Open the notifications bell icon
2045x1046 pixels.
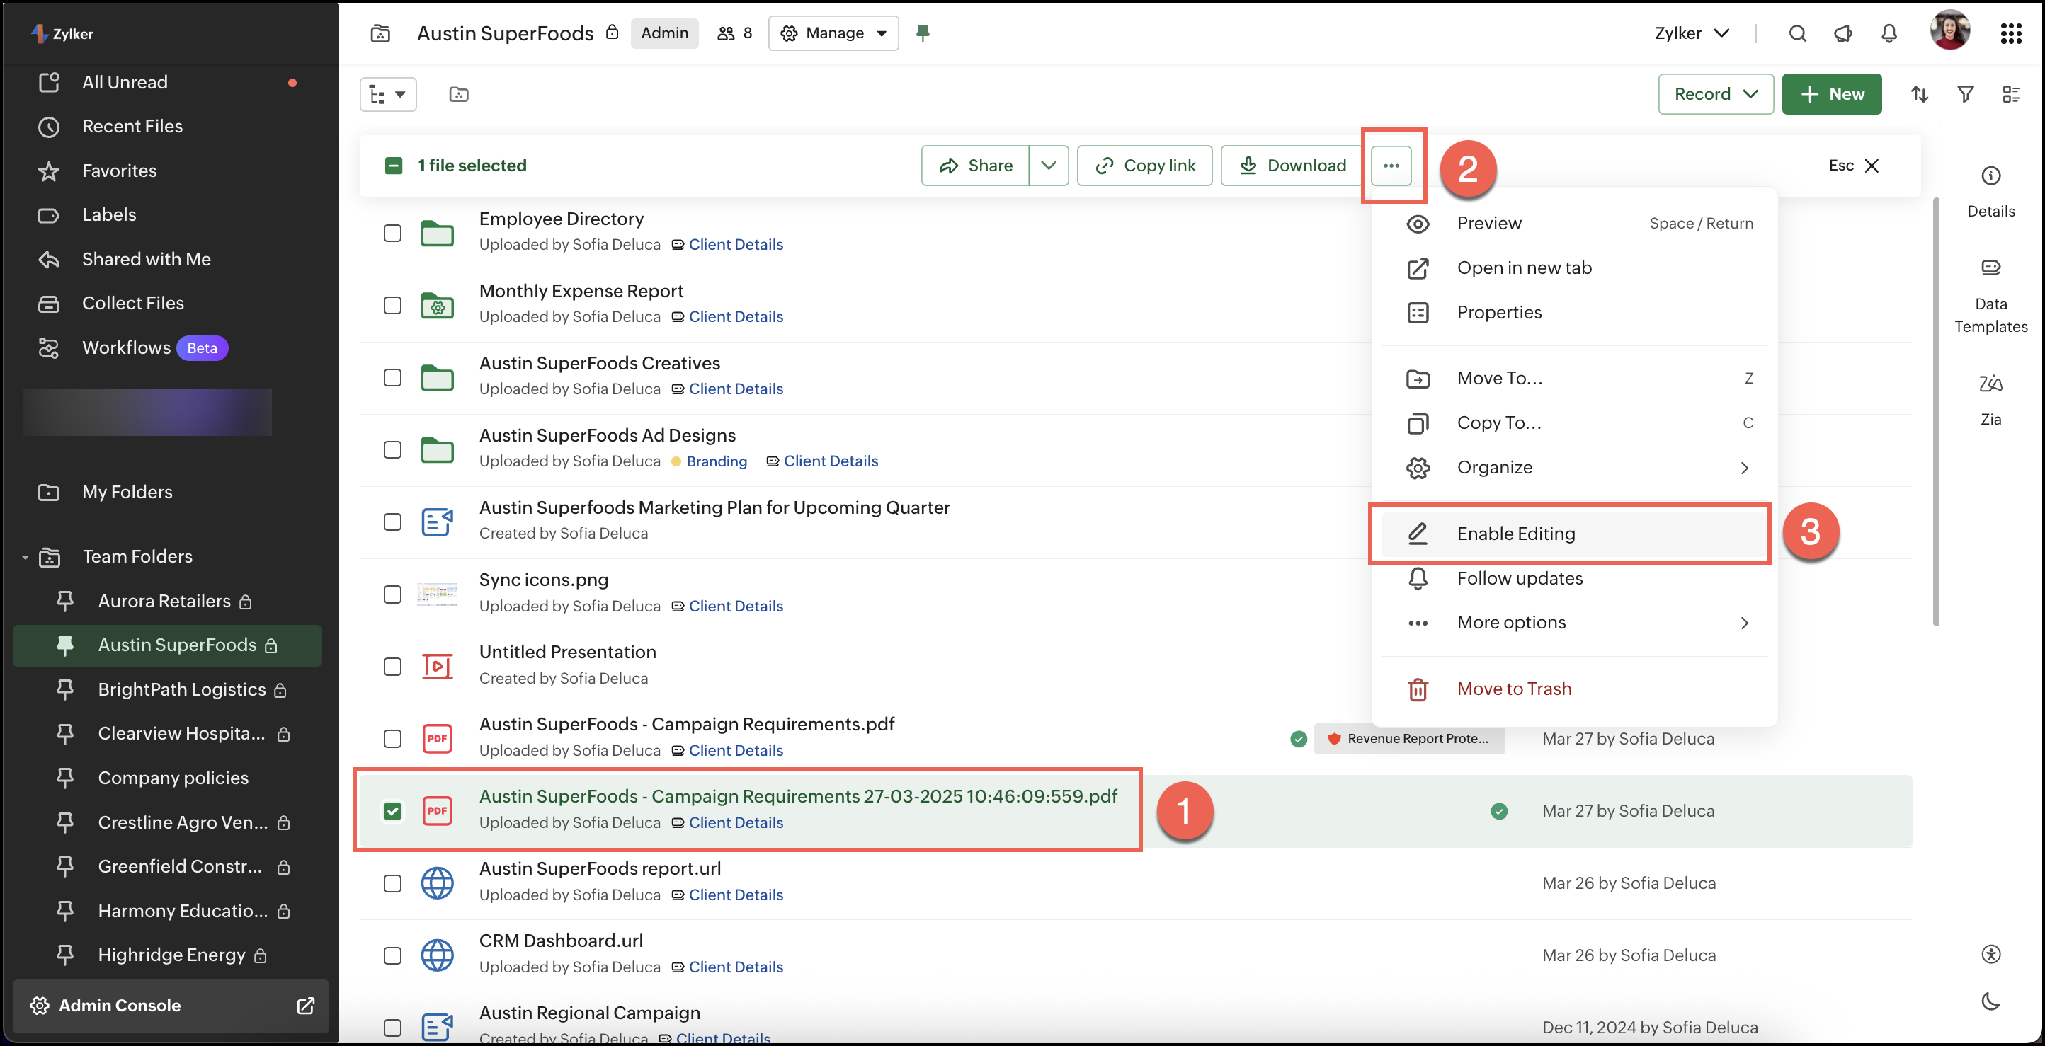(x=1889, y=33)
